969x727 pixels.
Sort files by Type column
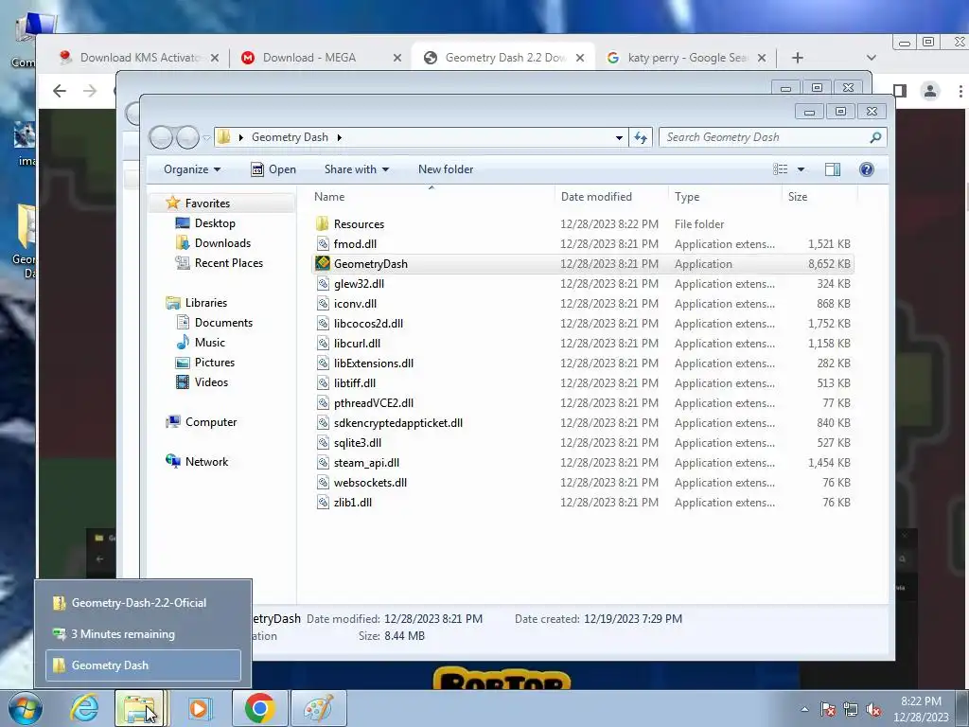[x=687, y=197]
